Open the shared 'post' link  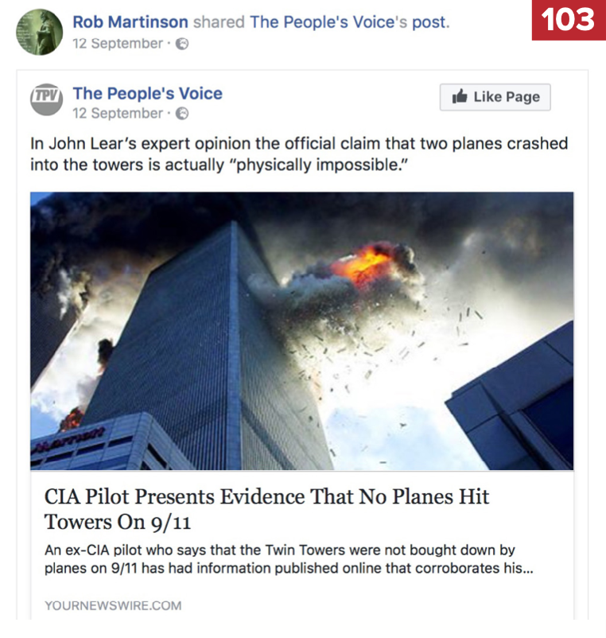[x=431, y=23]
